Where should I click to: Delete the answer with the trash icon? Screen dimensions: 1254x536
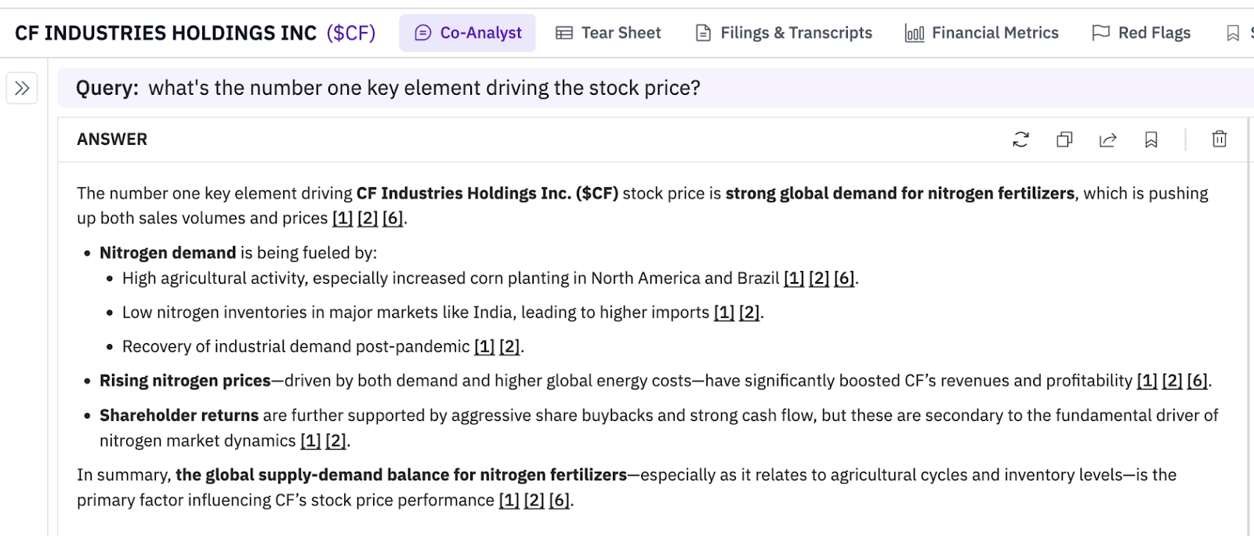point(1220,139)
